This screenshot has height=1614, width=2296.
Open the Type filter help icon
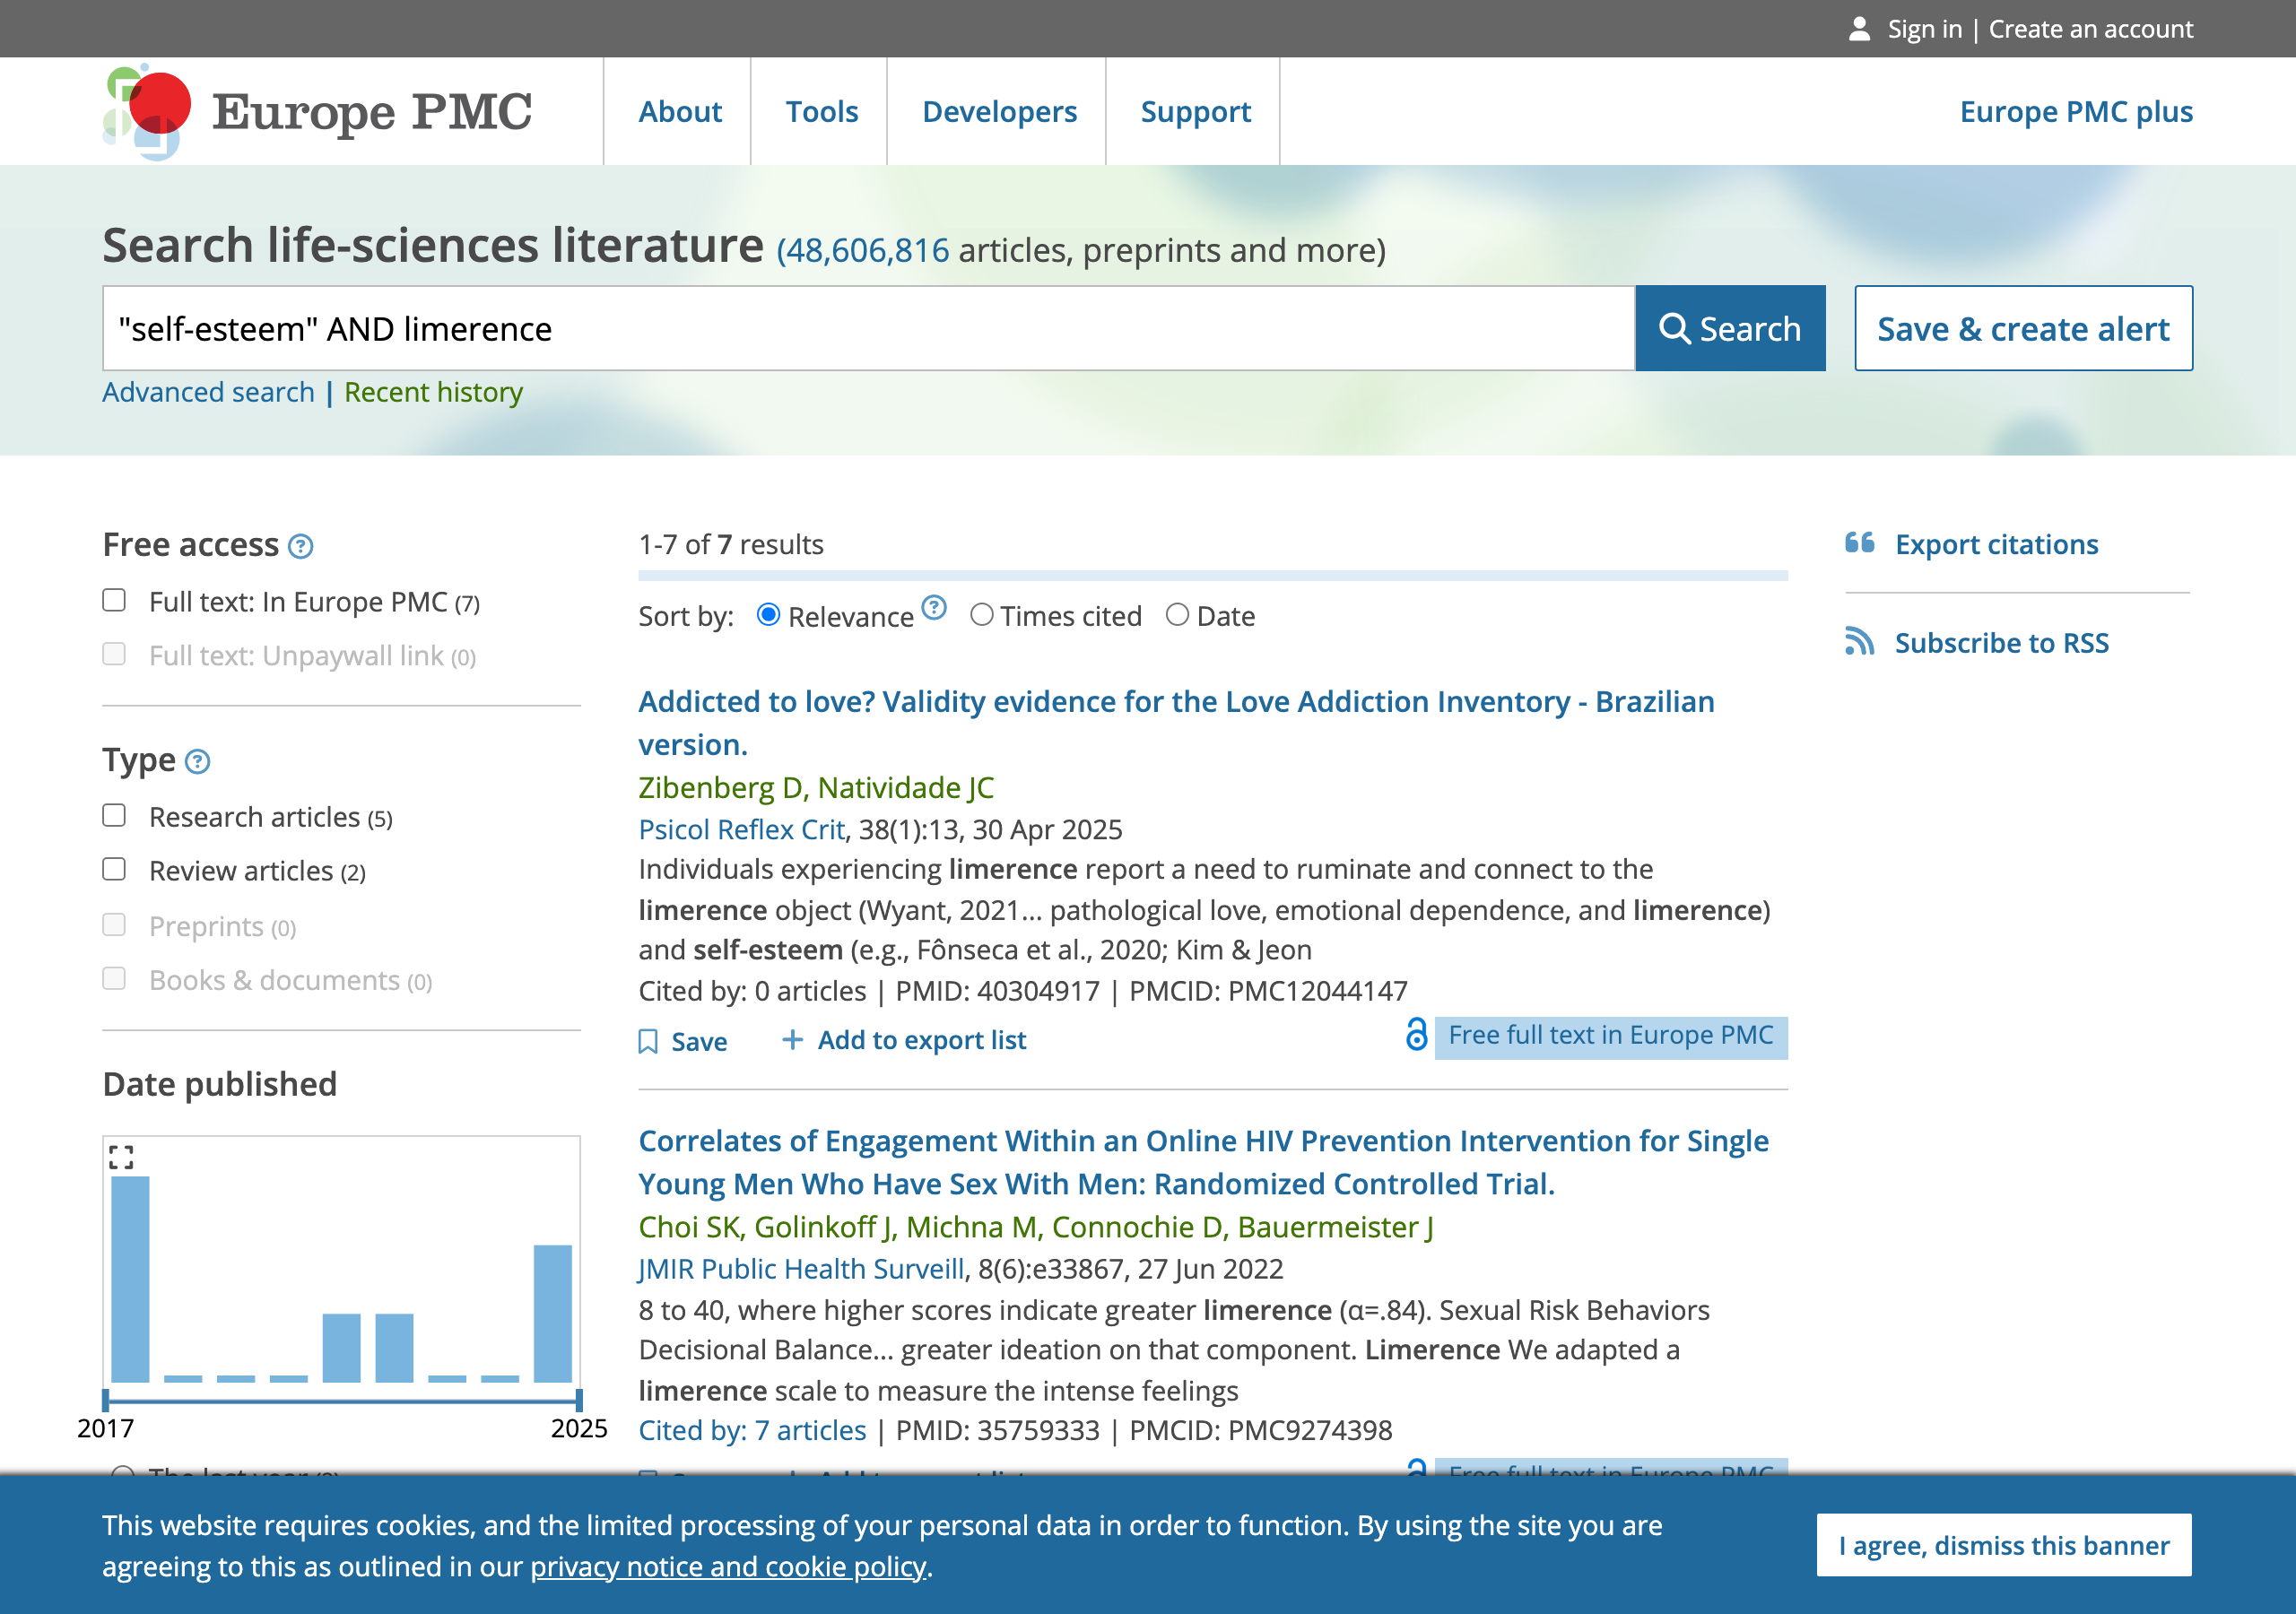tap(198, 762)
